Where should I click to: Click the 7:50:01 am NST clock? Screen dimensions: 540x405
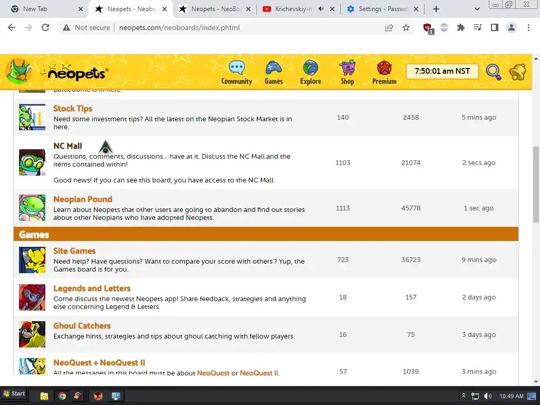[442, 71]
